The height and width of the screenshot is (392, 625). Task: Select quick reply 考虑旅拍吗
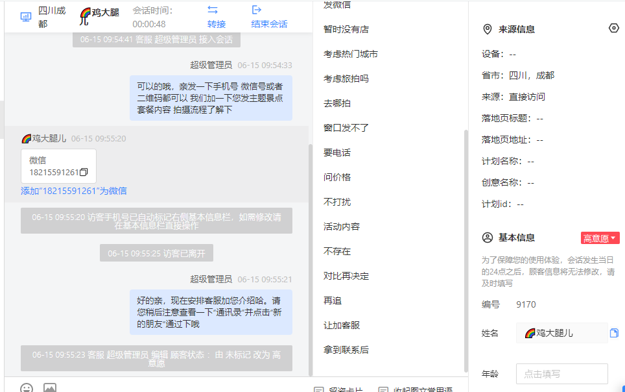(346, 79)
